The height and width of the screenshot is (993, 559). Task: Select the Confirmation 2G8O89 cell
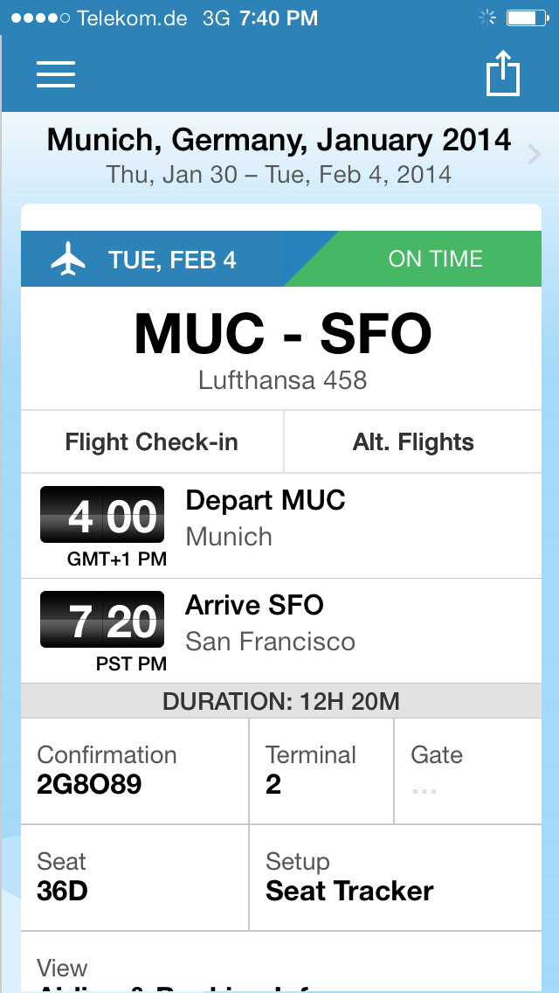pos(135,771)
